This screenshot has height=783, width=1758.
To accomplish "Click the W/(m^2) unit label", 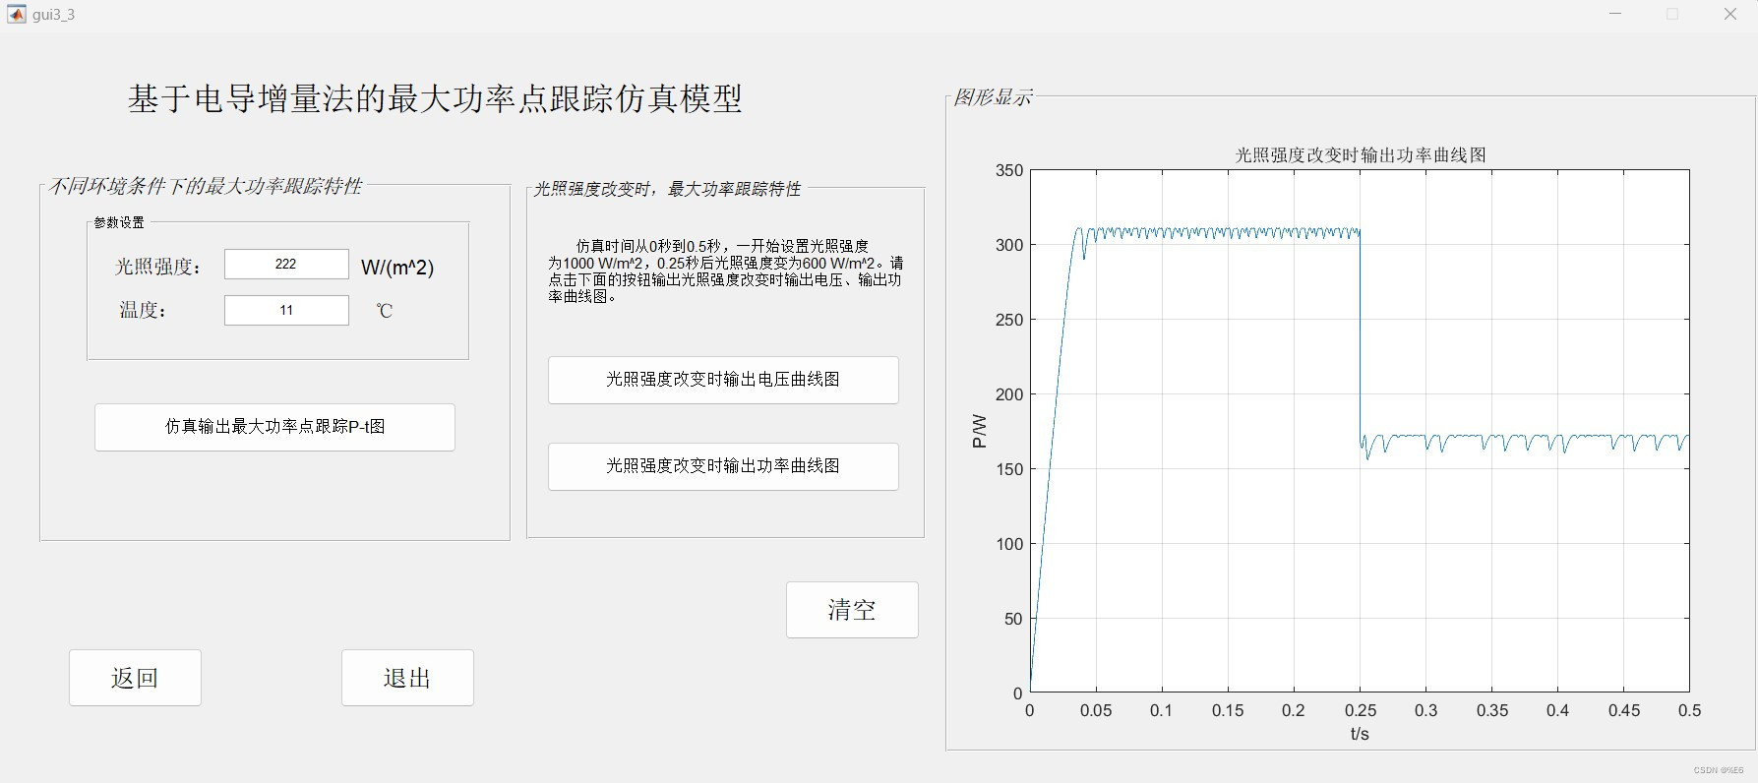I will click(397, 268).
